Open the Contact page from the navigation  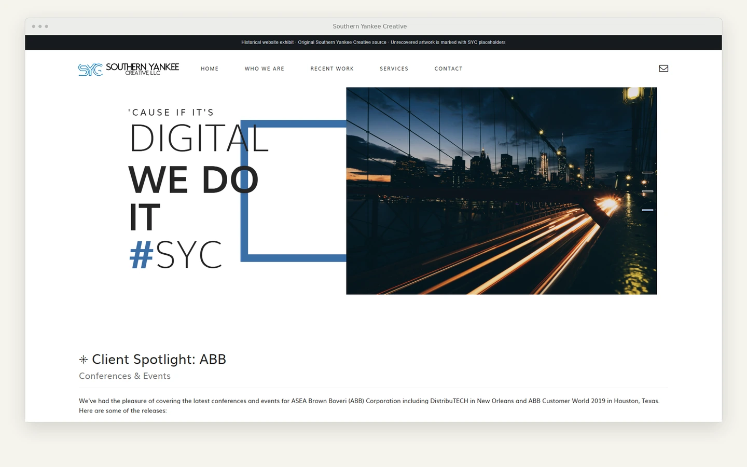coord(449,68)
